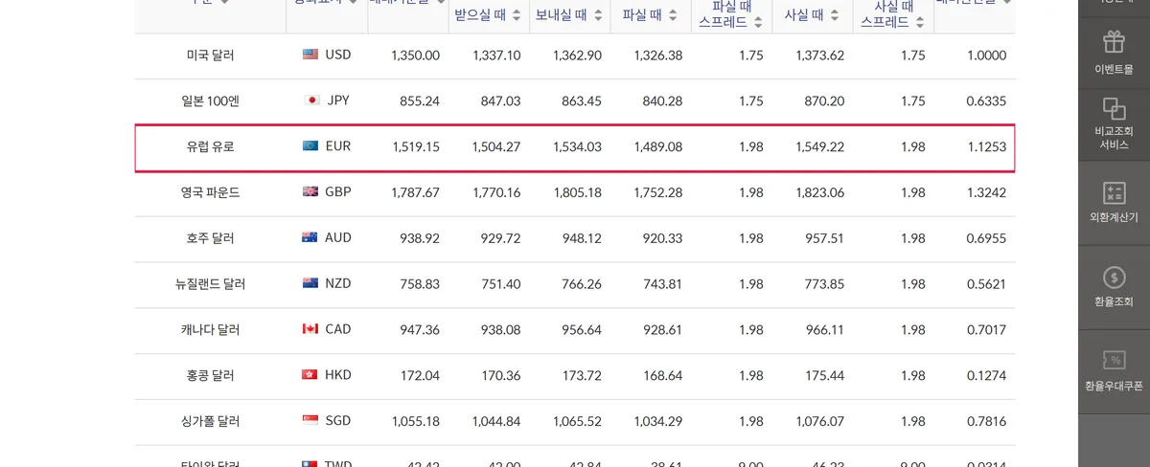Click the GBP selling rate 1,752.28
Viewport: 1150px width, 467px height.
(x=658, y=192)
